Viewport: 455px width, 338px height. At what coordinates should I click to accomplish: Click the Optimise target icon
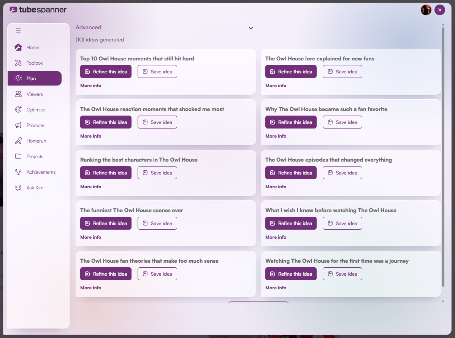point(18,109)
